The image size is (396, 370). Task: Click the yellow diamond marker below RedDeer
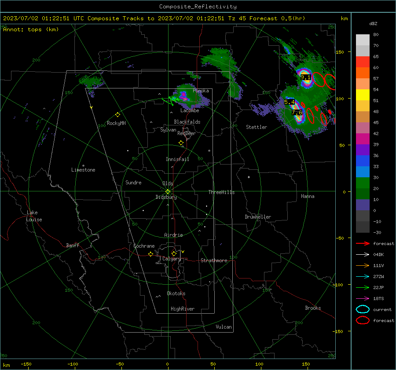[181, 143]
